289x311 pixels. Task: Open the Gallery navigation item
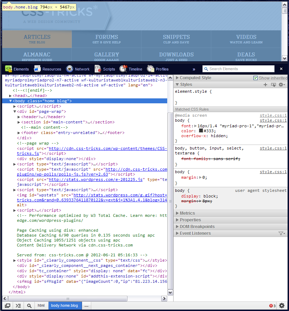tap(107, 55)
